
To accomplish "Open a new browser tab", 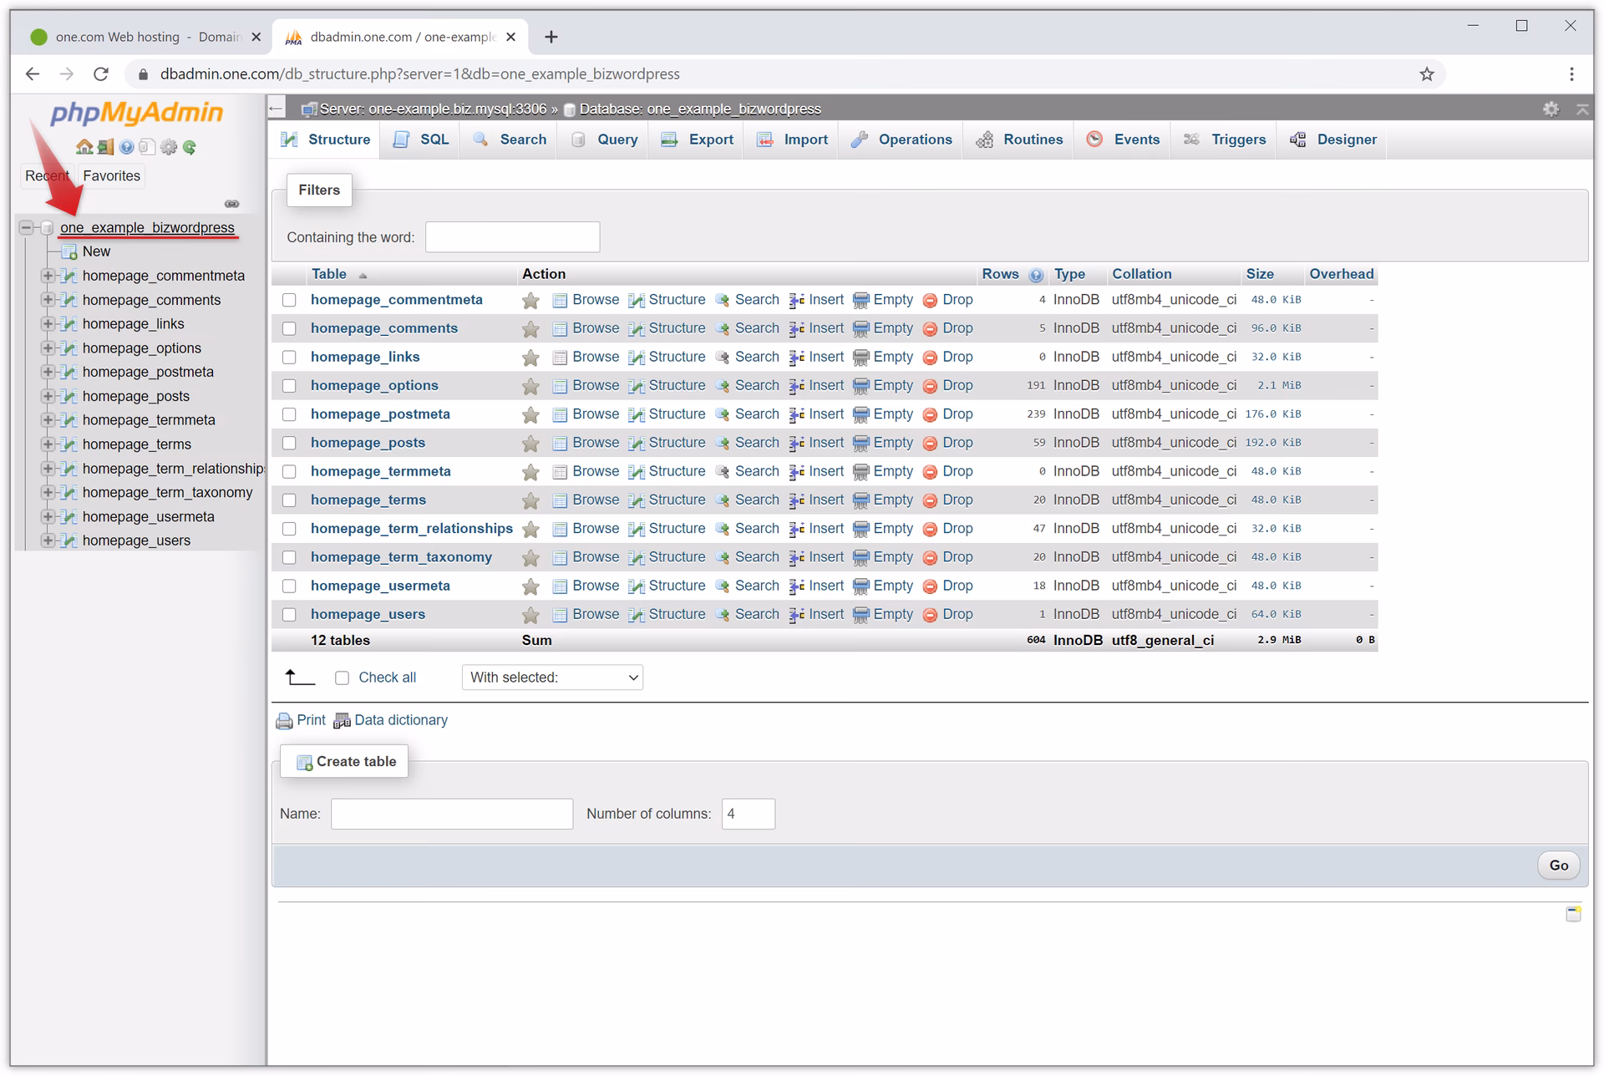I will (x=551, y=37).
